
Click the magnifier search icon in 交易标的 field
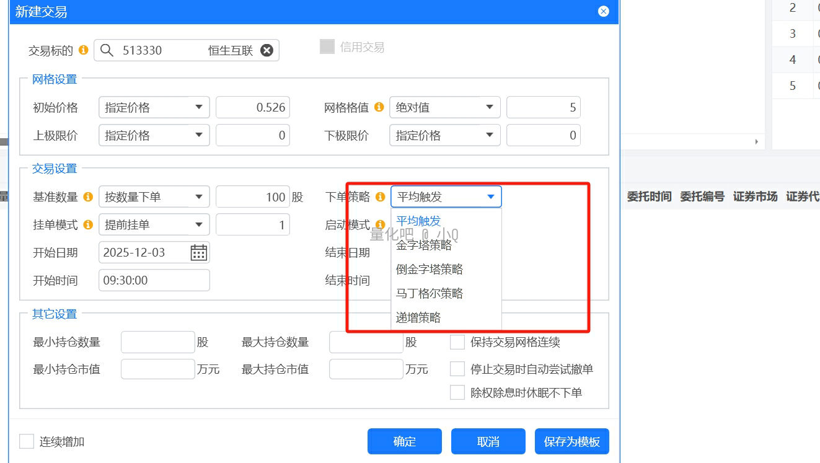(107, 50)
